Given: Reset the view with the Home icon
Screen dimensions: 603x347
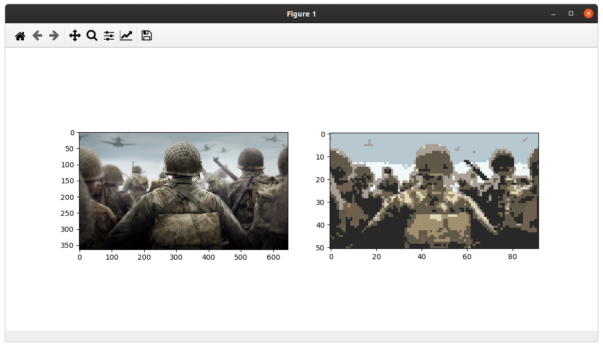Looking at the screenshot, I should click(x=20, y=36).
